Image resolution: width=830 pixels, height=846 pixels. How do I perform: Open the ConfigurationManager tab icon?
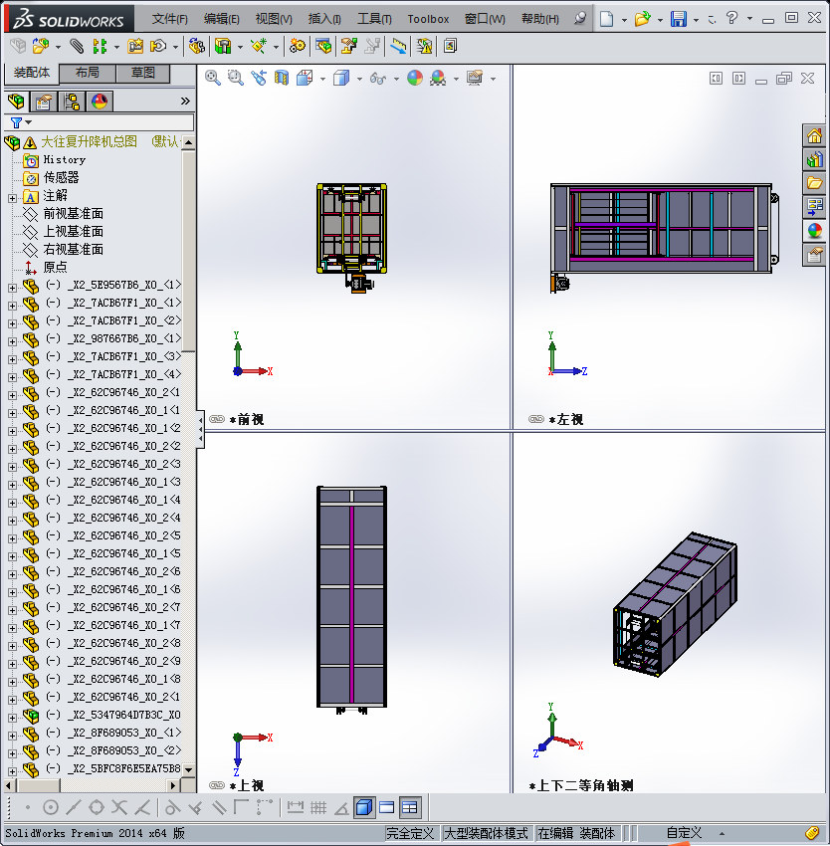point(72,101)
